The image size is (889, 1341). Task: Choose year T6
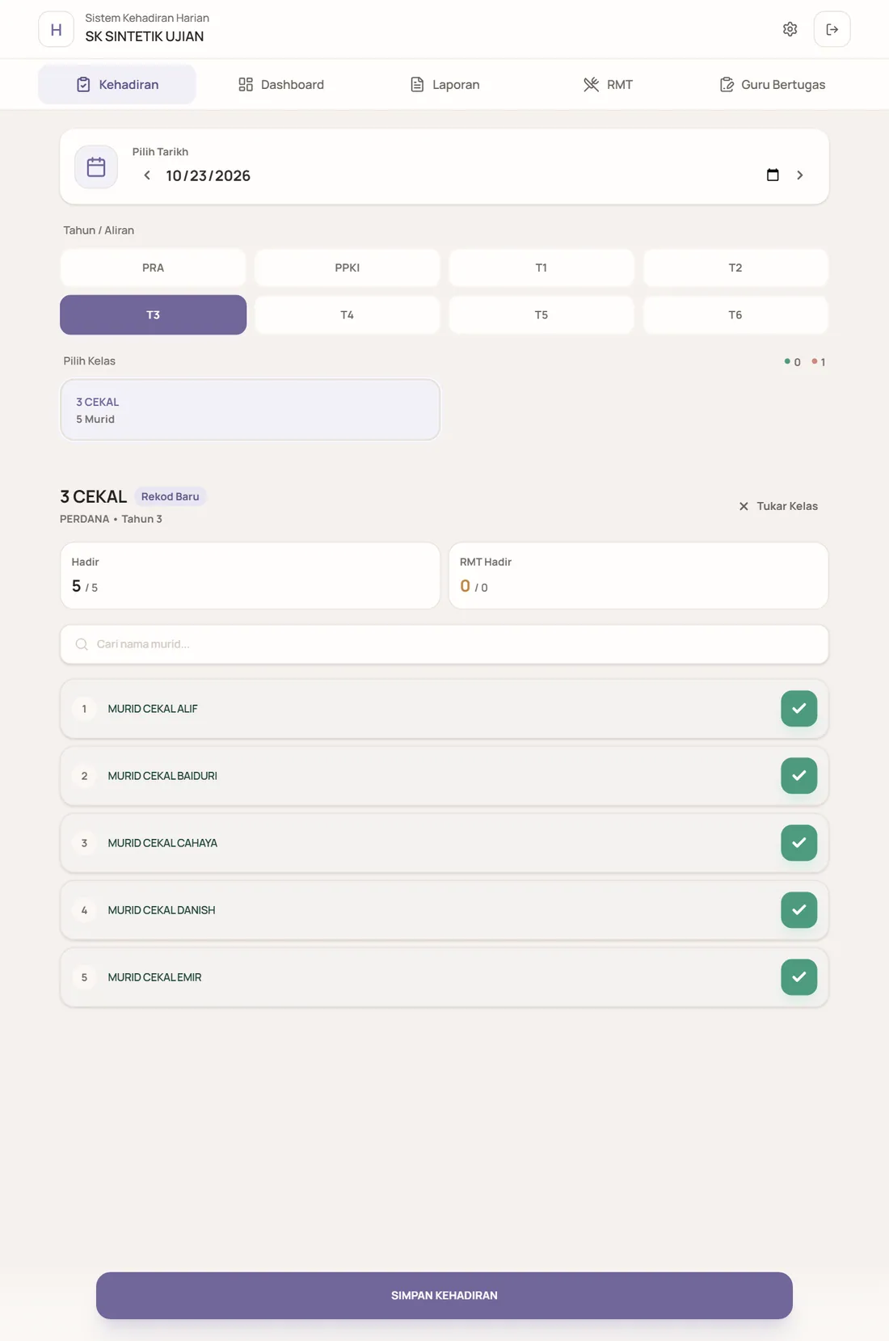[x=735, y=314]
